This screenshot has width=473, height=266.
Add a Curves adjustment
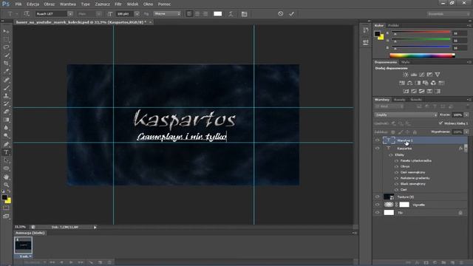(422, 75)
